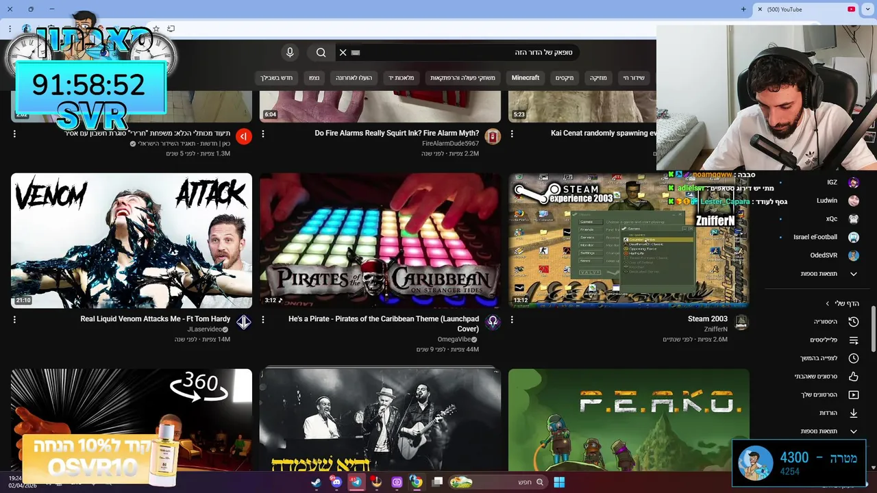The height and width of the screenshot is (493, 877).
Task: Open Telegram from the taskbar
Action: (356, 482)
